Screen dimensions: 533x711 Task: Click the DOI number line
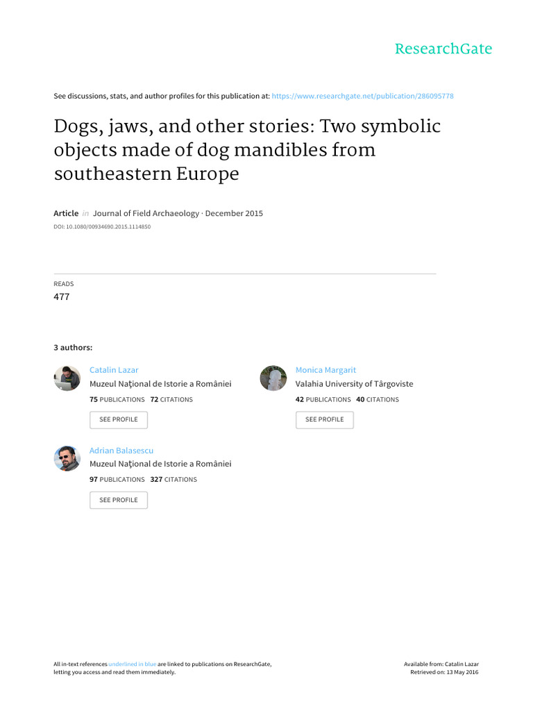click(x=102, y=226)
